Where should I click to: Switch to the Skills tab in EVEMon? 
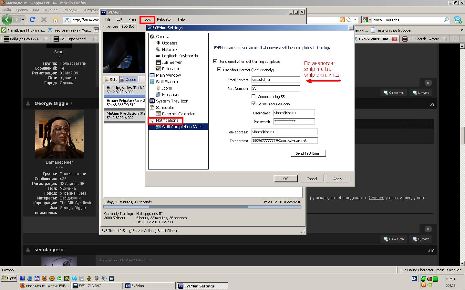111,80
